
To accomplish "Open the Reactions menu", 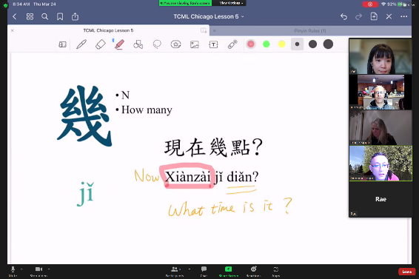I will pos(254,272).
